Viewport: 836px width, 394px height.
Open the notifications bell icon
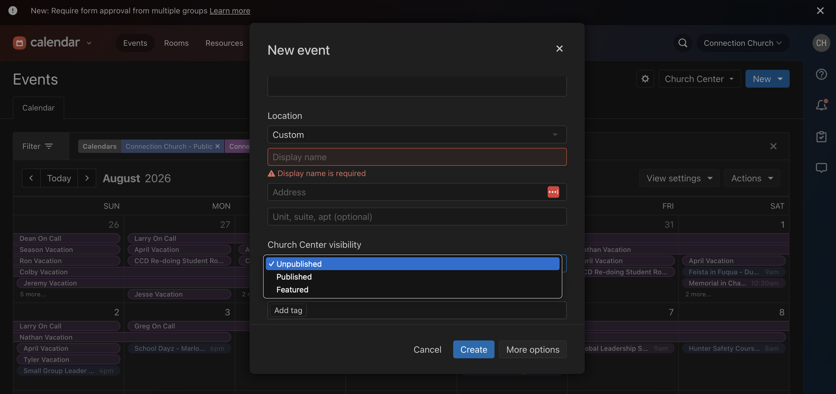click(821, 105)
